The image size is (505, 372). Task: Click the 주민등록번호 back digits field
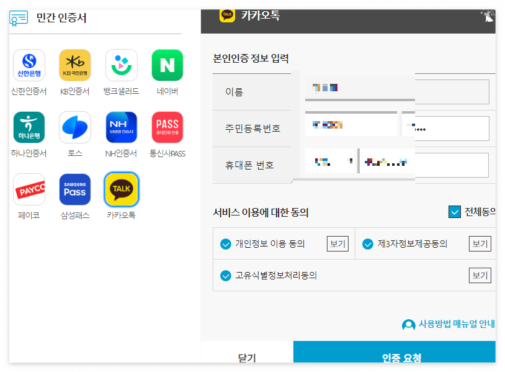click(445, 129)
